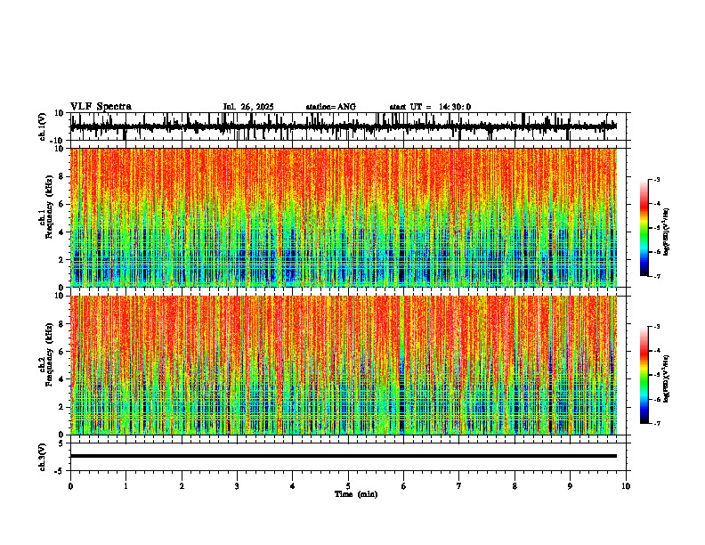Click the '-3' label on ch.1 color scale

[656, 180]
